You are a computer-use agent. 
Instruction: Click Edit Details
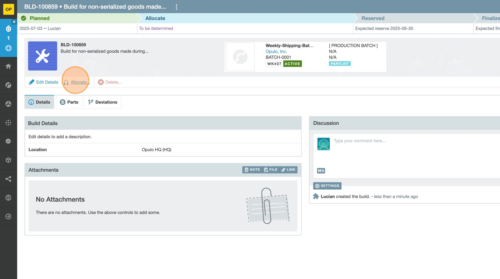click(43, 82)
